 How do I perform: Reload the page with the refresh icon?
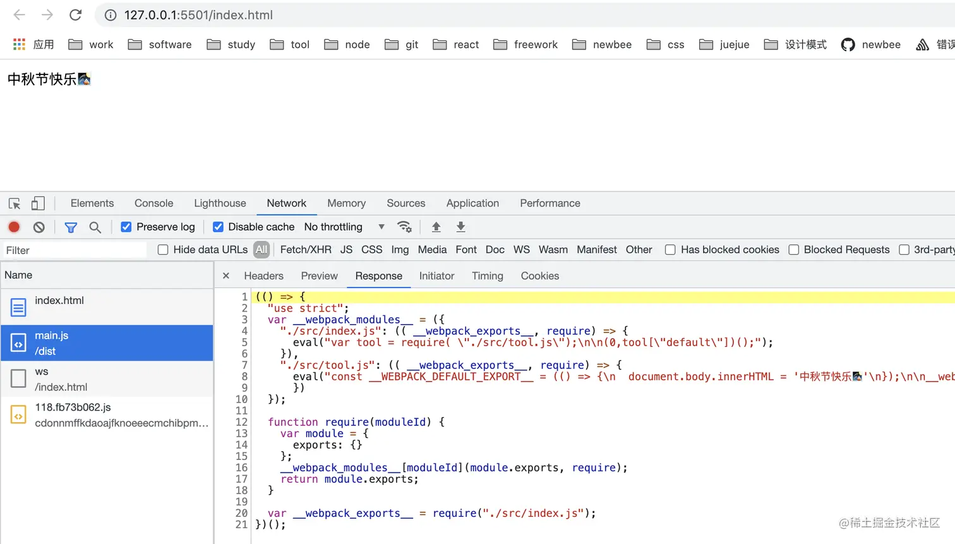click(x=76, y=15)
